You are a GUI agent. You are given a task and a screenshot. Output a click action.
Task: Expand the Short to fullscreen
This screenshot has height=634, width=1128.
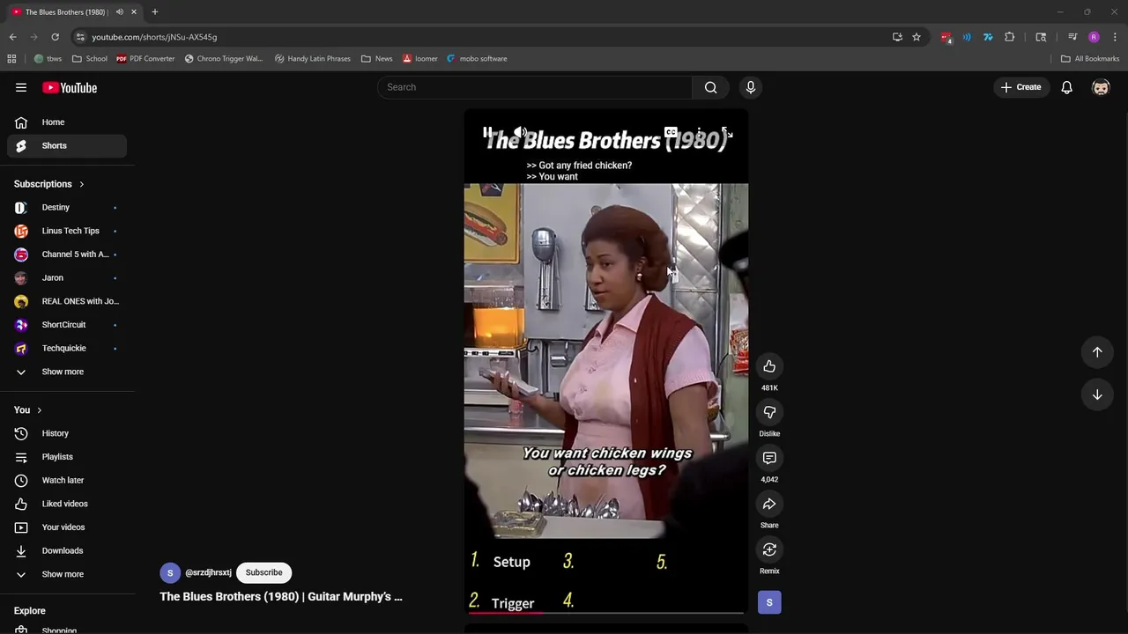tap(727, 133)
